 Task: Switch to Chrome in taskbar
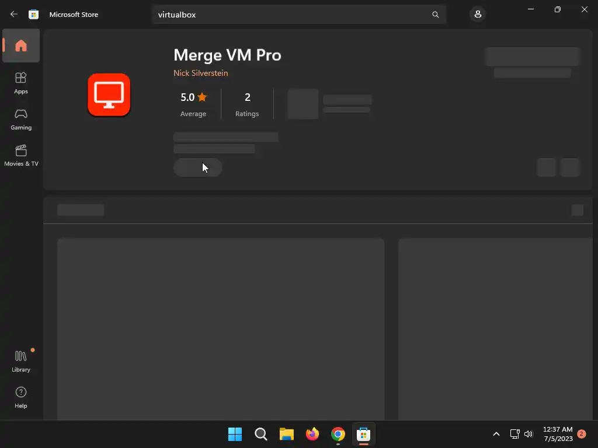coord(338,434)
